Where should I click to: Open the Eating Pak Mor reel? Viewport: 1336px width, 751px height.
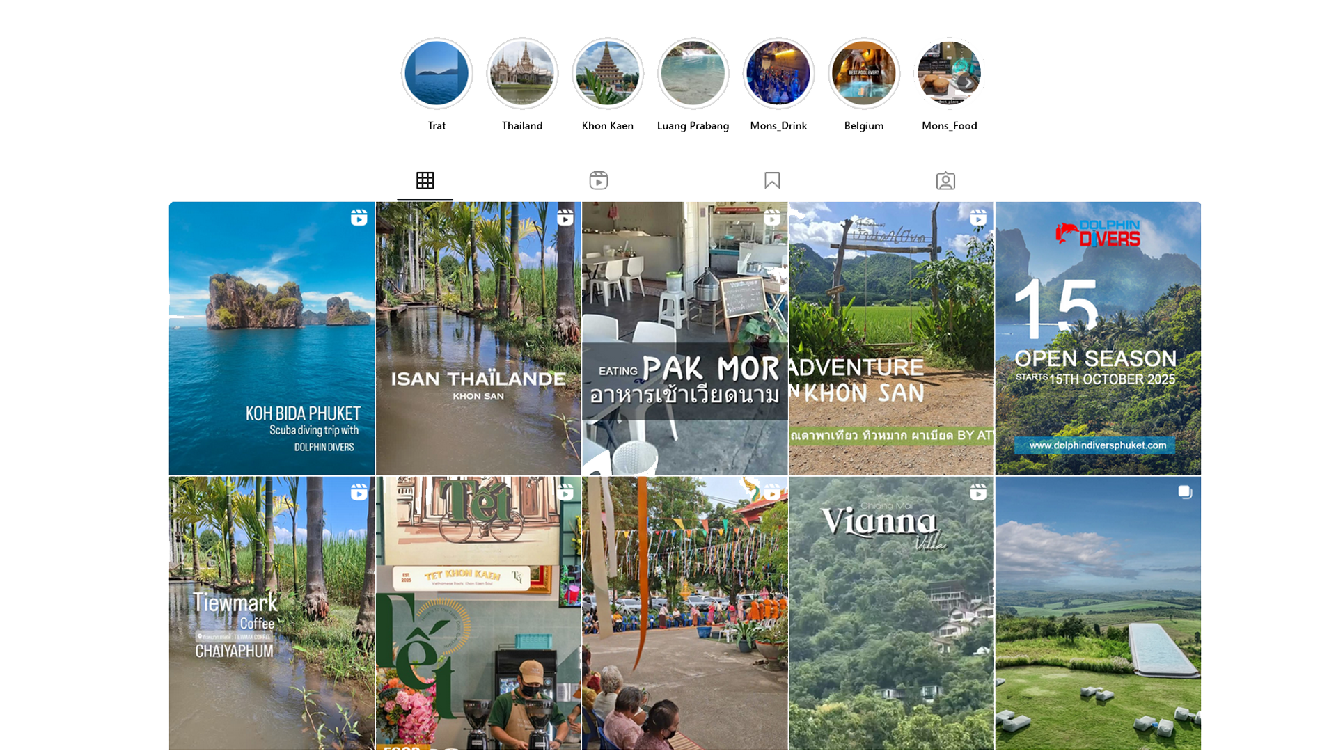point(684,338)
